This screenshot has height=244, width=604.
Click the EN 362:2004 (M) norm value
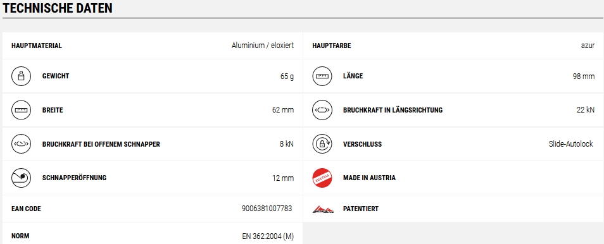point(268,236)
